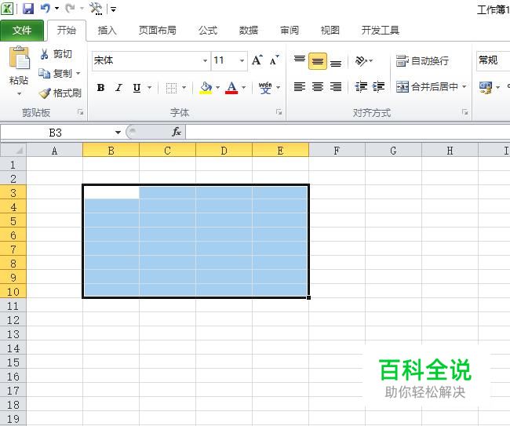Open the Customize Quick Access Toolbar dropdown
510x426 pixels.
(113, 9)
